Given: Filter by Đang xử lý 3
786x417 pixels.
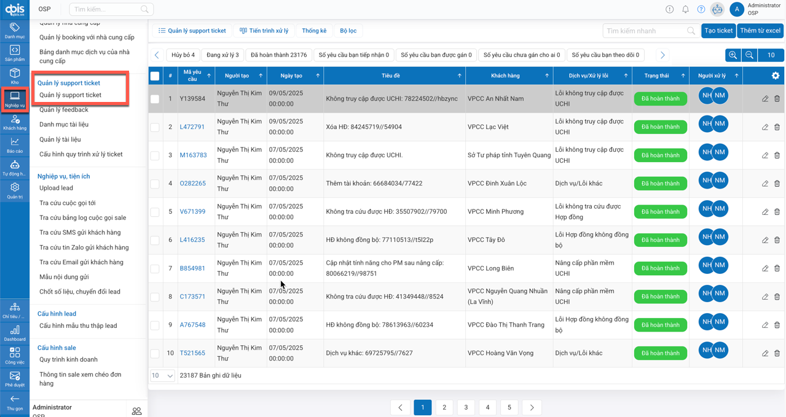Looking at the screenshot, I should [x=222, y=55].
